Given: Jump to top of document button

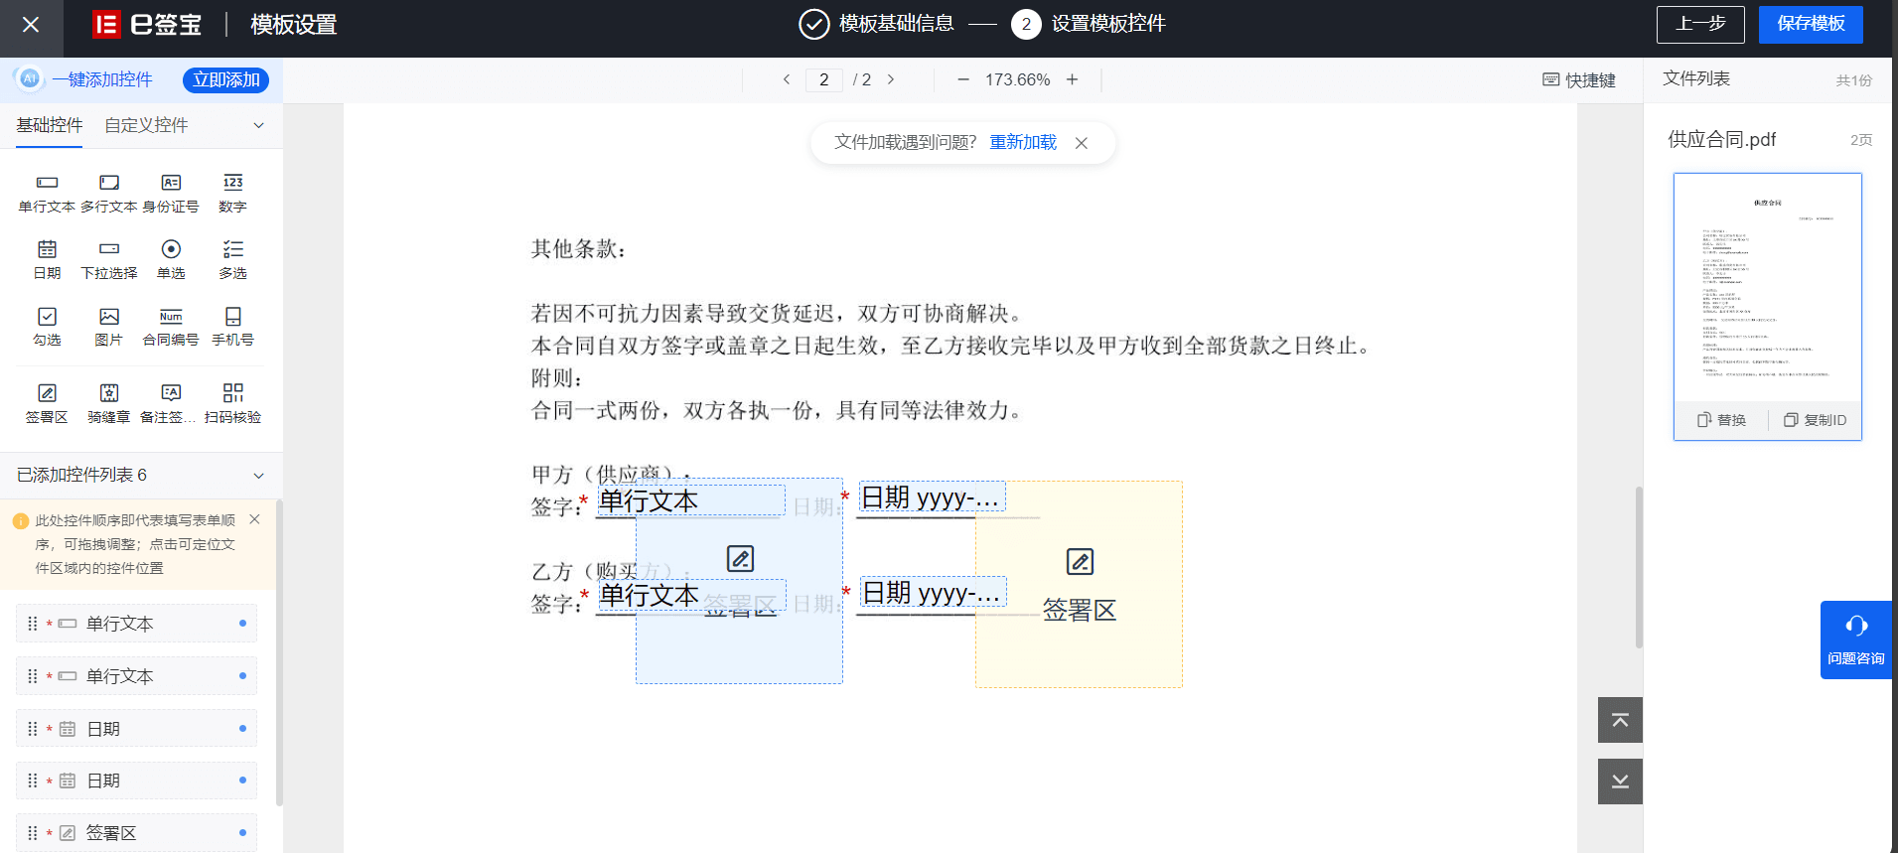Looking at the screenshot, I should coord(1620,720).
